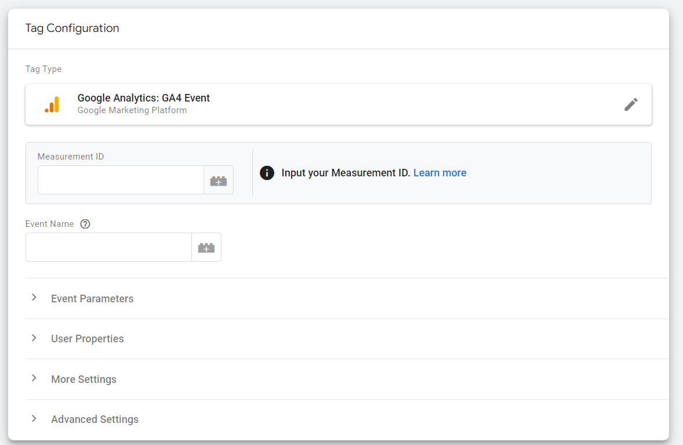Screen dimensions: 683x445
Task: Click the Event Name label text
Action: pyautogui.click(x=50, y=224)
